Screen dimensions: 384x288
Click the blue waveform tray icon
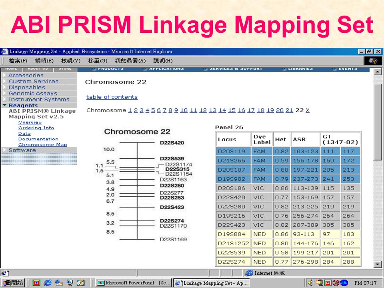tap(344, 283)
